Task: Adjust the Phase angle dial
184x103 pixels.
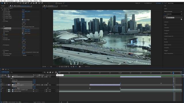Action: 24,24
